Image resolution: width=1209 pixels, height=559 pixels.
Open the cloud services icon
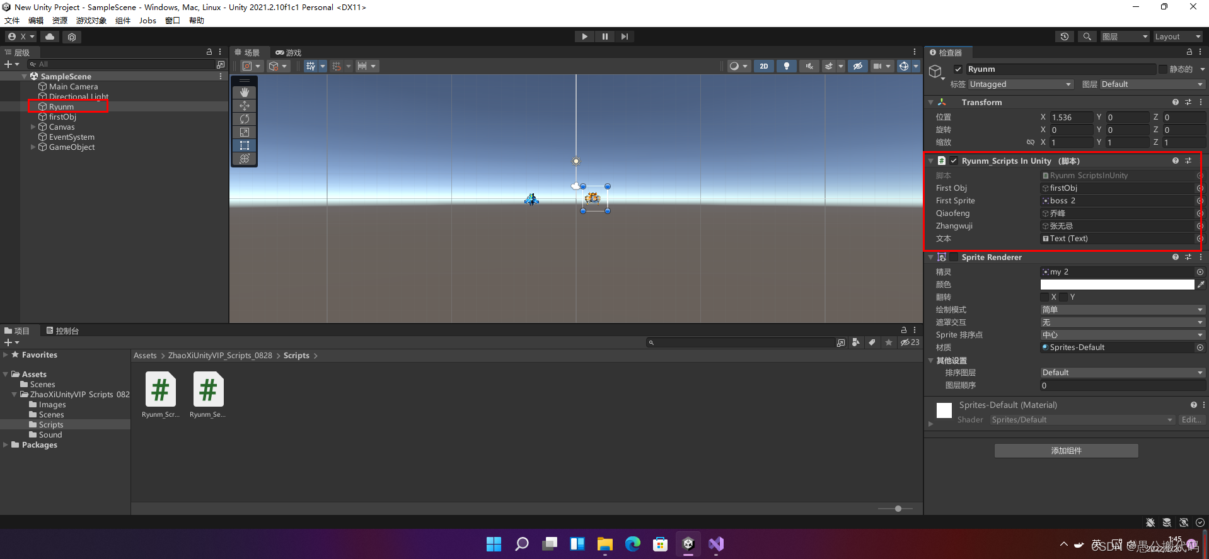click(x=50, y=37)
